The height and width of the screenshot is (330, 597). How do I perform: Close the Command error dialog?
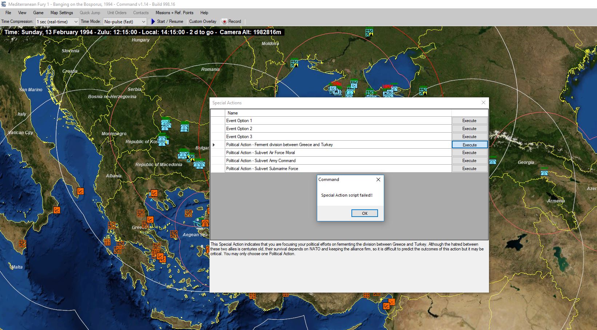378,180
